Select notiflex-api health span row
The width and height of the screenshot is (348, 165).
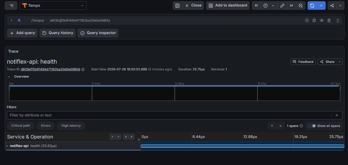[73, 146]
